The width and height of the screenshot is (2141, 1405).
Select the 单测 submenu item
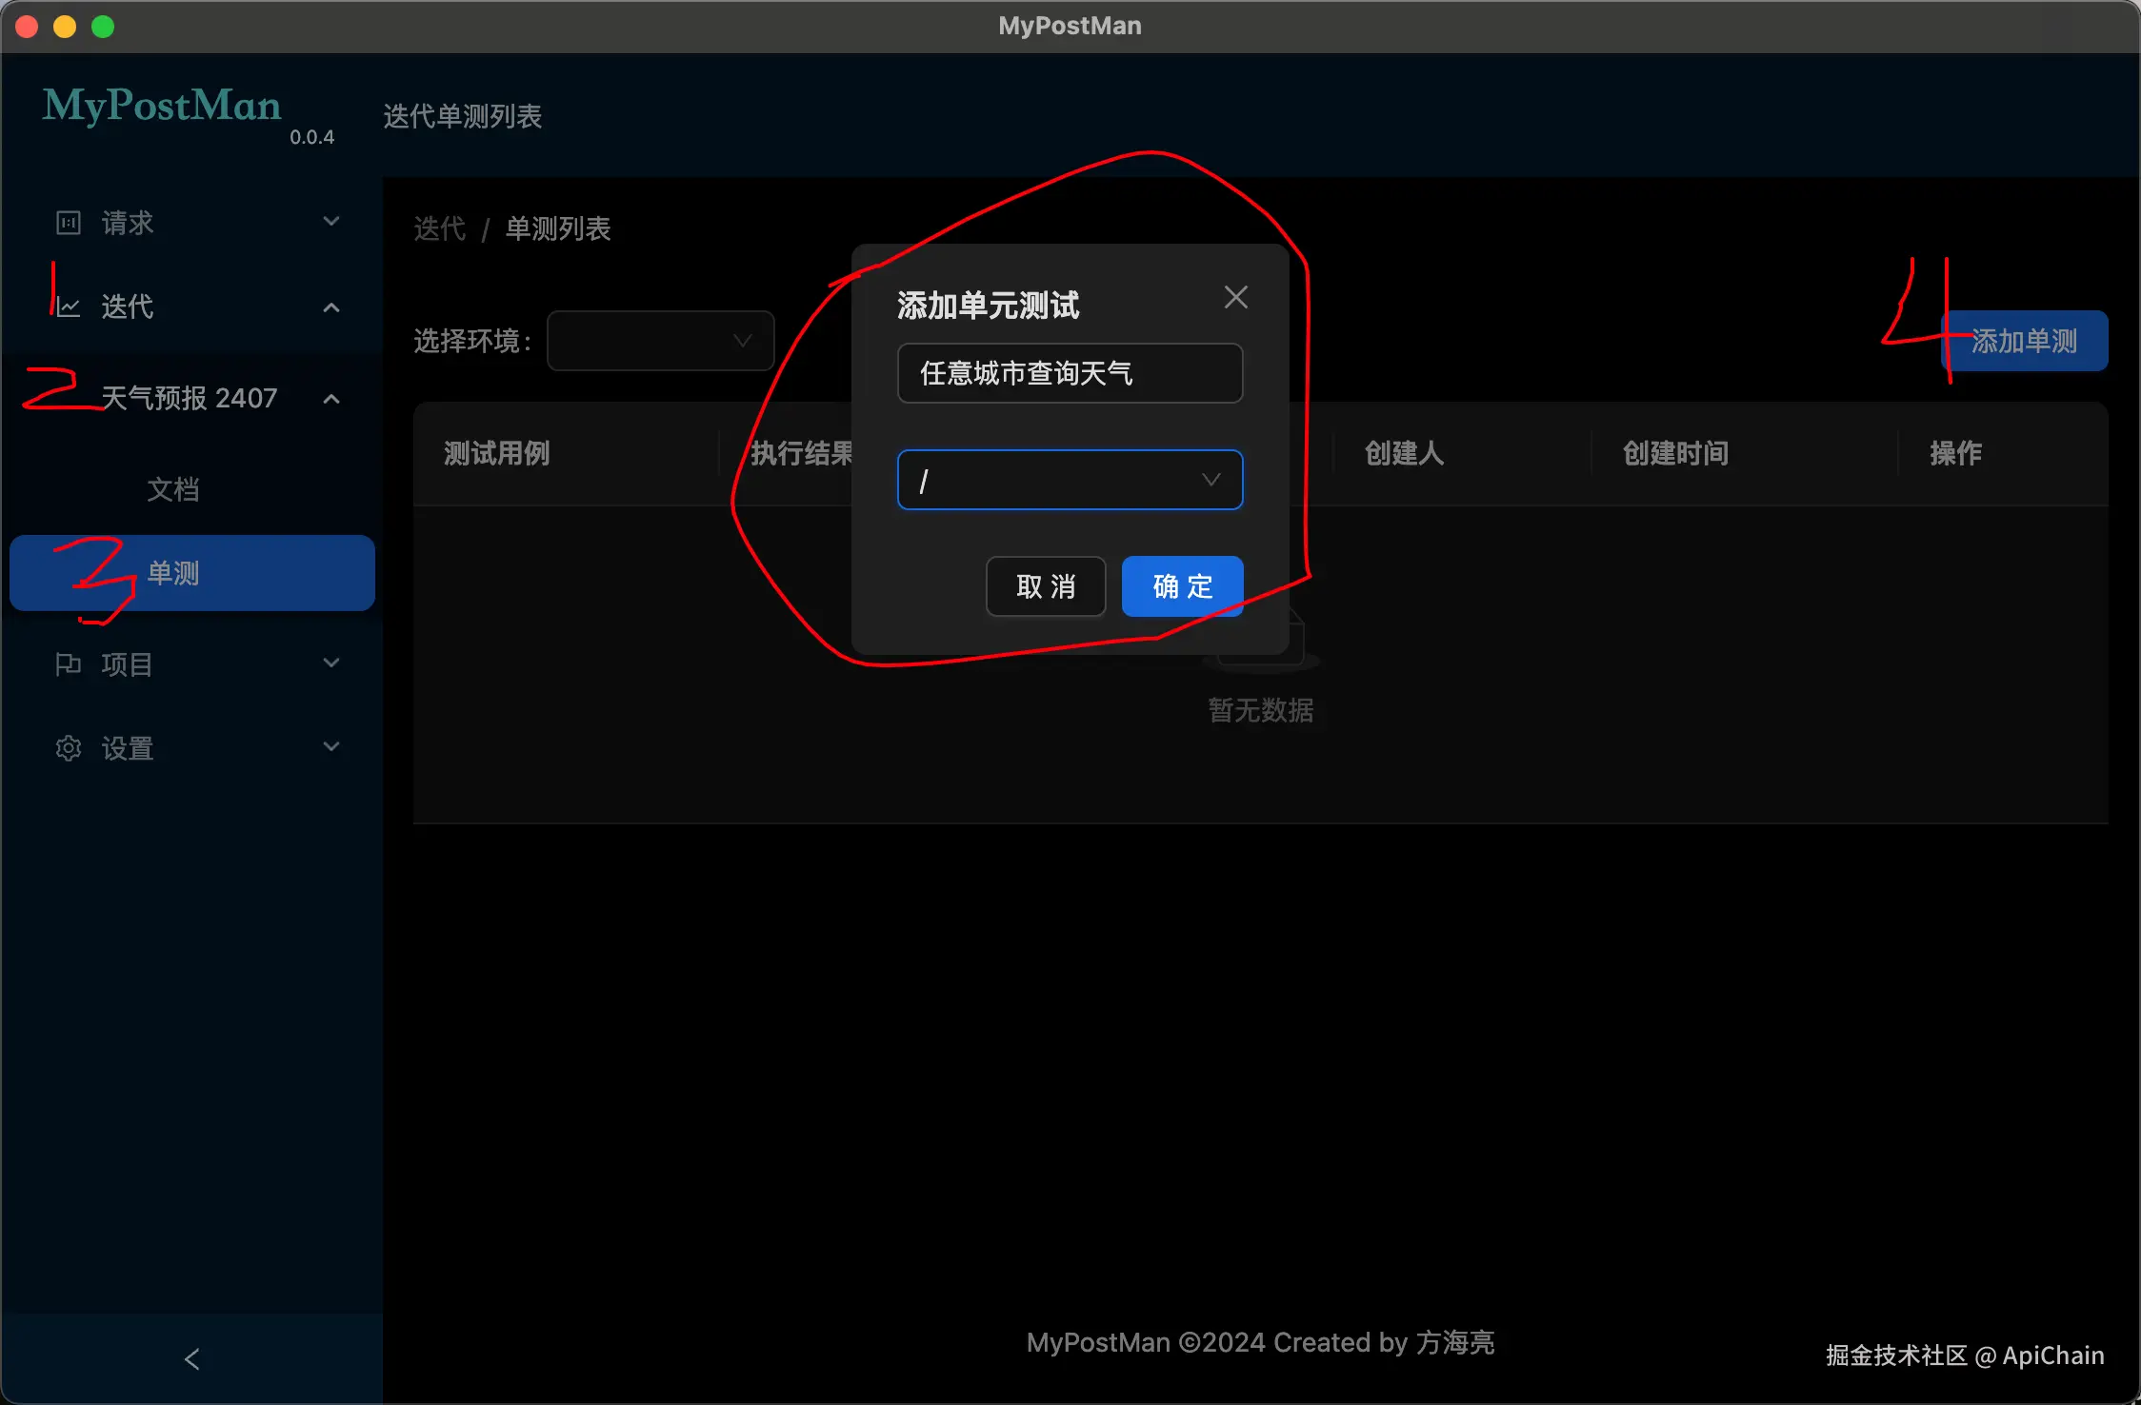[x=192, y=573]
